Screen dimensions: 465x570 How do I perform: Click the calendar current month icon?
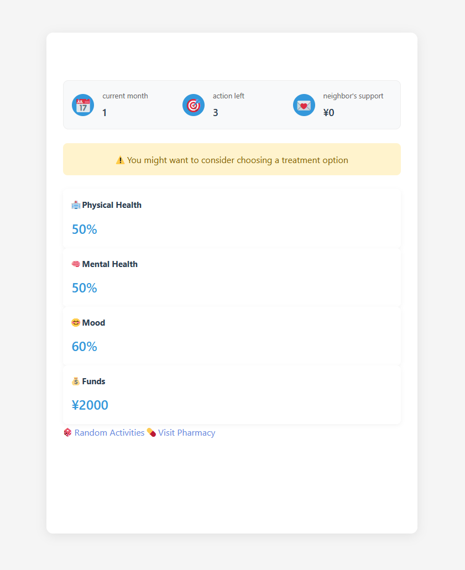(x=83, y=105)
